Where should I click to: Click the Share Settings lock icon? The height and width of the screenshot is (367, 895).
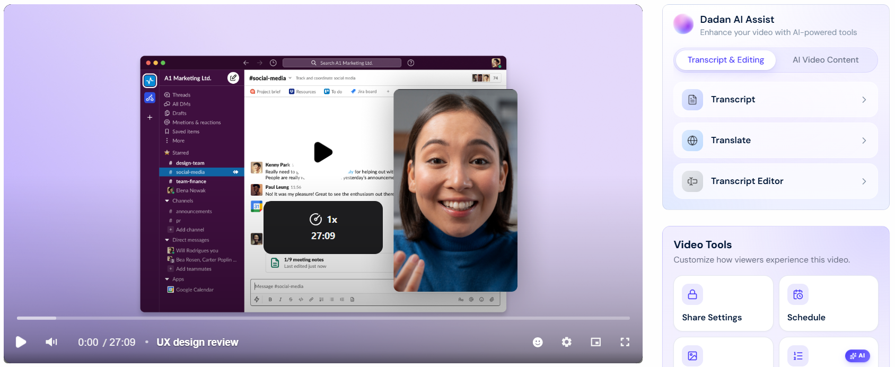692,294
